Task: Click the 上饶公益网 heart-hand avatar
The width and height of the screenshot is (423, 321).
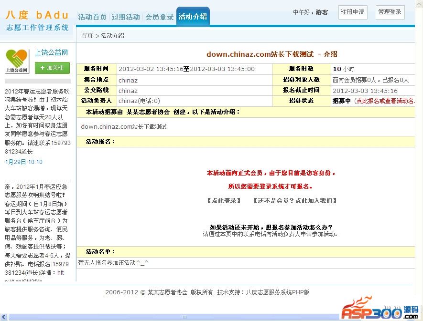Action: tap(17, 61)
